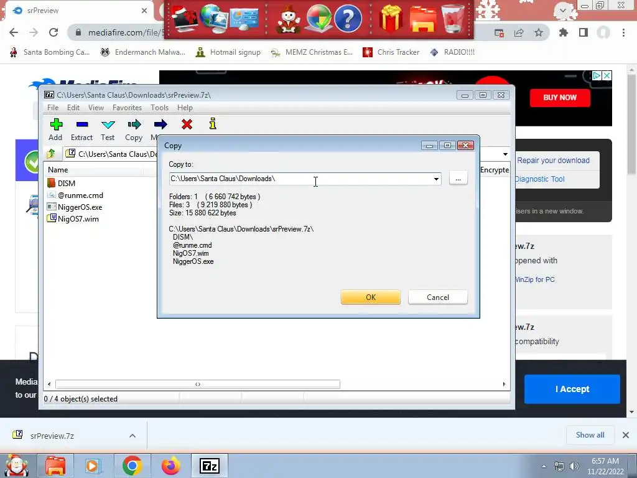Screen dimensions: 637x478
Task: Confirm copy with OK button
Action: pyautogui.click(x=371, y=297)
